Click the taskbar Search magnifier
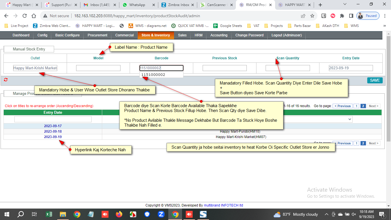Screen dimensions: 391x220 [21, 214]
